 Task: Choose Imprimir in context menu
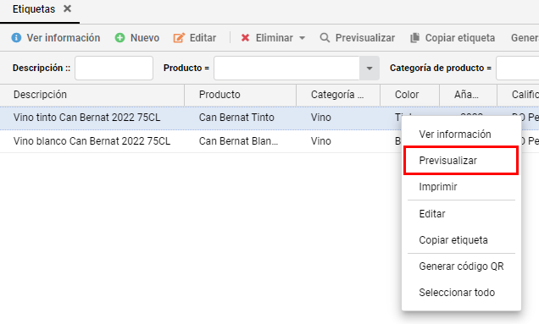coord(461,187)
